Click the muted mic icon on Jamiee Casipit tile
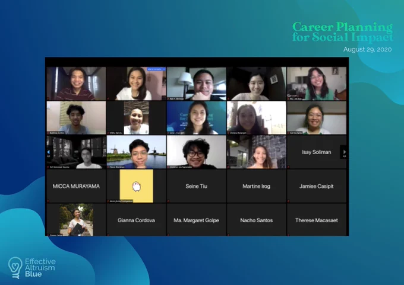The image size is (404, 285). (x=288, y=201)
